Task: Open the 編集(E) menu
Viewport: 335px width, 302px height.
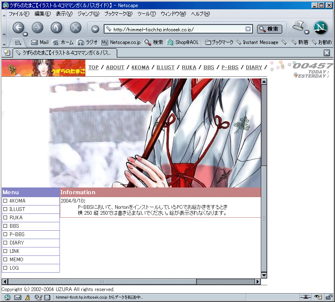Action: pyautogui.click(x=43, y=14)
